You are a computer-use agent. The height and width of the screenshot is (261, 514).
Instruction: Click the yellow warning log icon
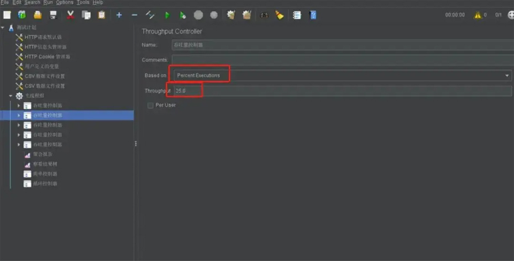point(477,15)
